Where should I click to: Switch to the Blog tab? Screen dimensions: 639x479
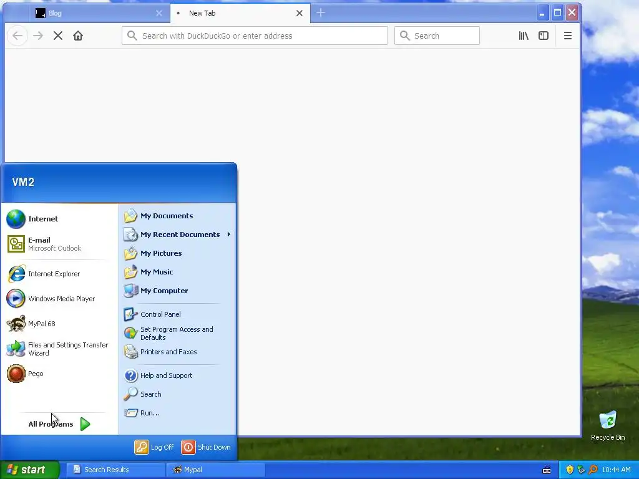(x=100, y=13)
